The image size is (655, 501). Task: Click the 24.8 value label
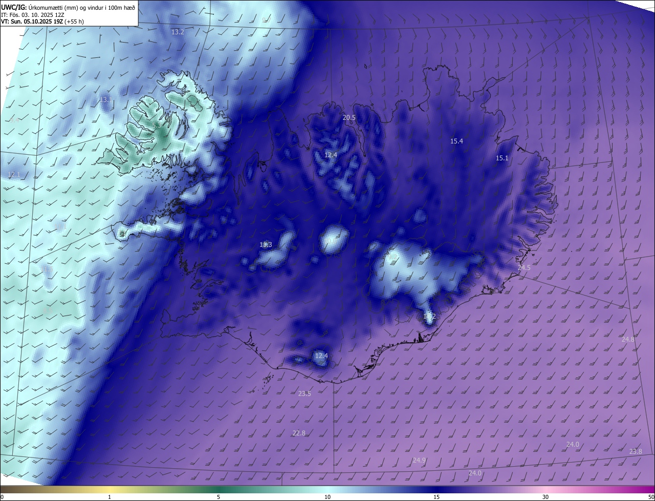(x=628, y=340)
